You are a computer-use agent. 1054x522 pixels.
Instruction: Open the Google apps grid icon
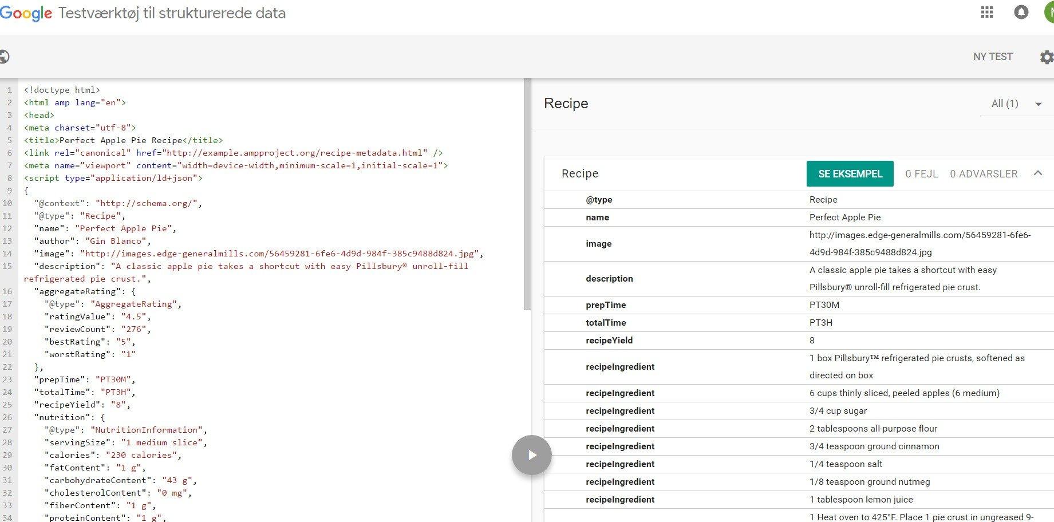point(987,12)
